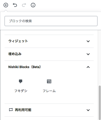Select the フキダシ label text
This screenshot has width=101, height=120.
(x=21, y=91)
